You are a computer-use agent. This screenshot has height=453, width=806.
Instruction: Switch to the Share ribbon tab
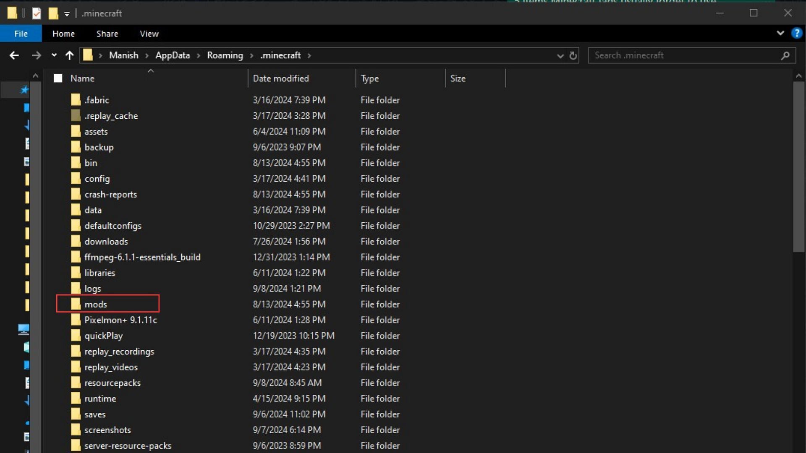(x=107, y=34)
